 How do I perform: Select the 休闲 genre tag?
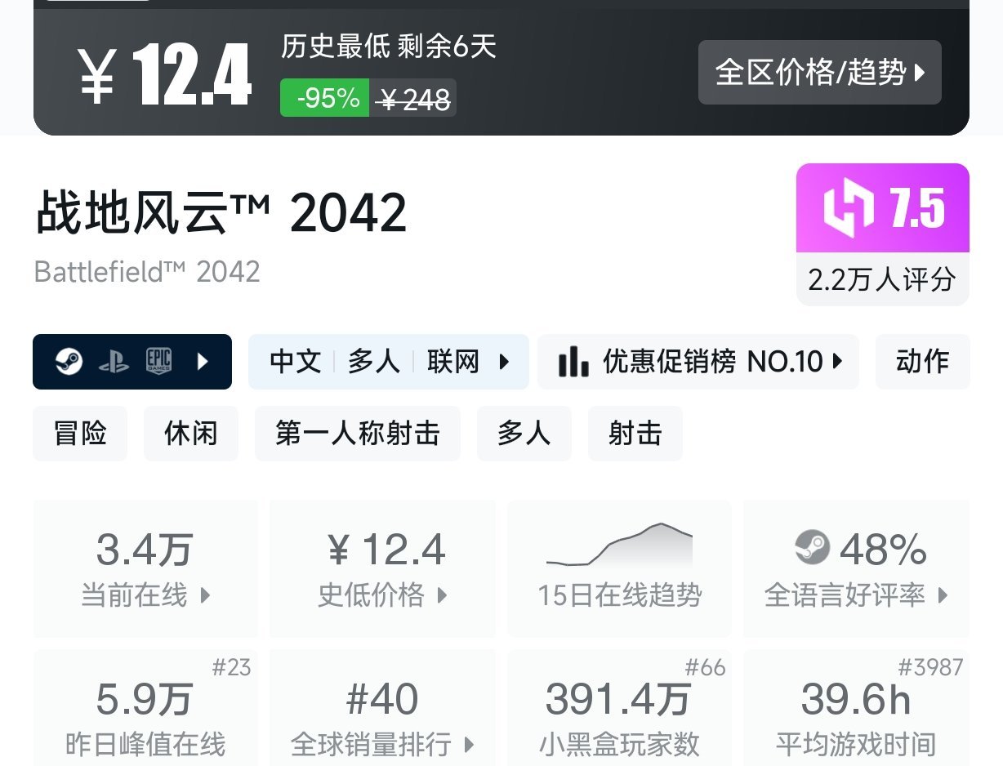coord(191,433)
